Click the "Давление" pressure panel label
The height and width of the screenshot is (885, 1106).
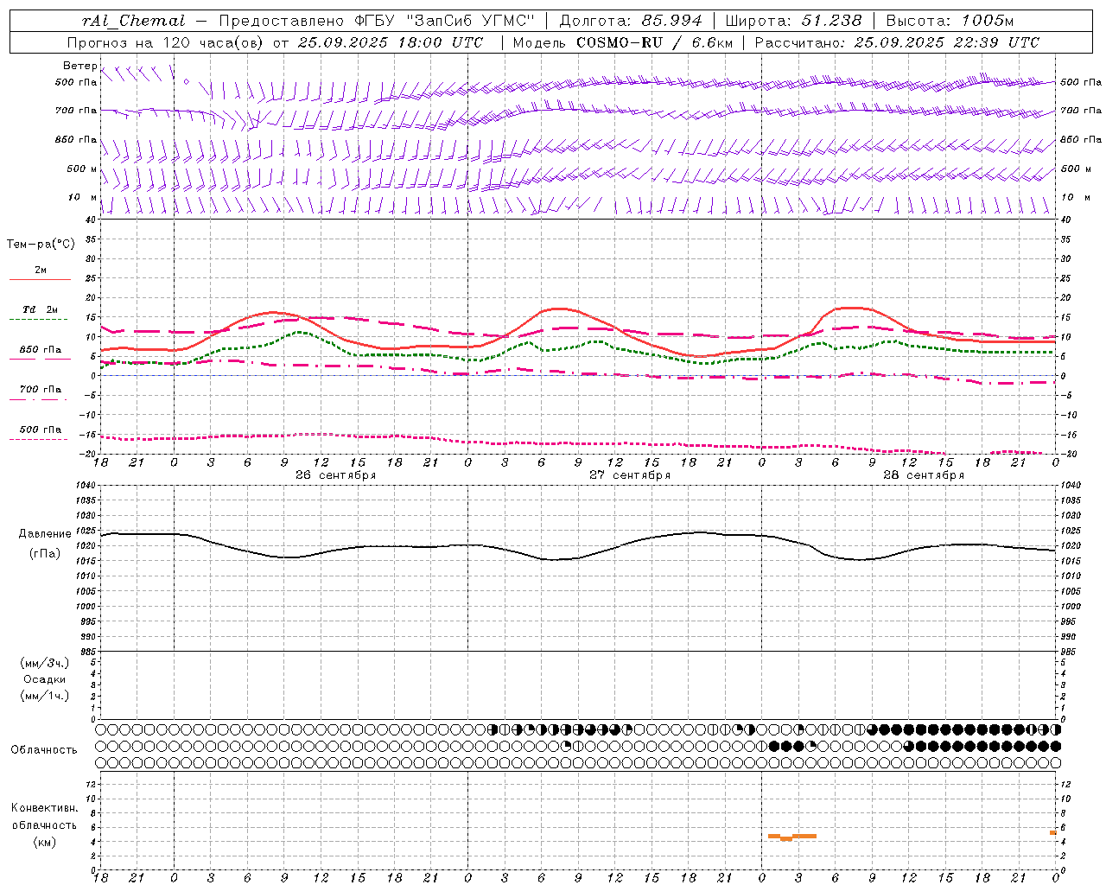(x=45, y=534)
